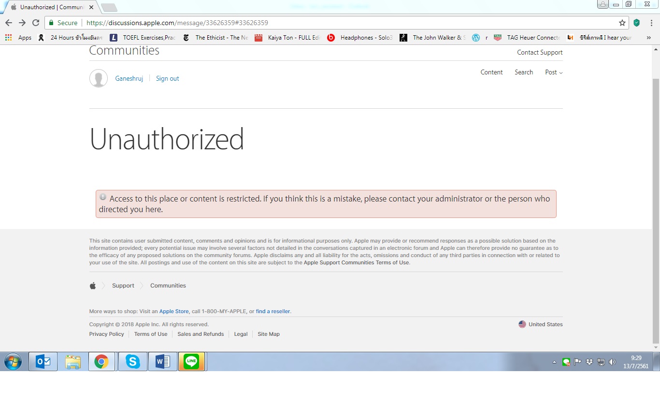This screenshot has height=418, width=660.
Task: Click the green Secure padlock indicator
Action: [63, 23]
